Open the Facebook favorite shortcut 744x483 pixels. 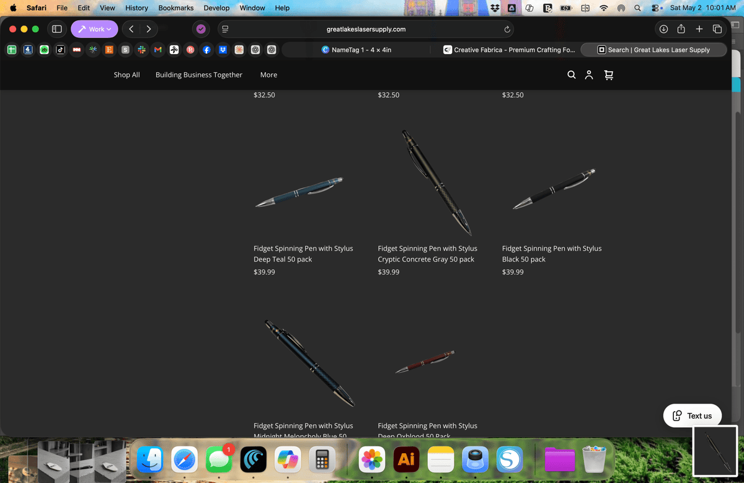206,50
